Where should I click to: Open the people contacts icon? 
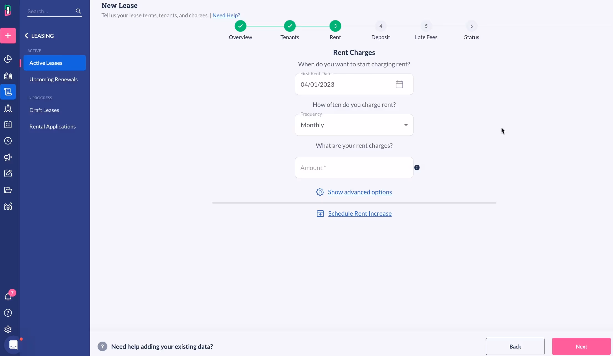point(8,108)
